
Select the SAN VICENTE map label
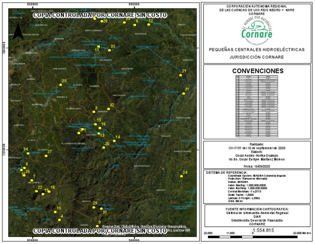60,69
